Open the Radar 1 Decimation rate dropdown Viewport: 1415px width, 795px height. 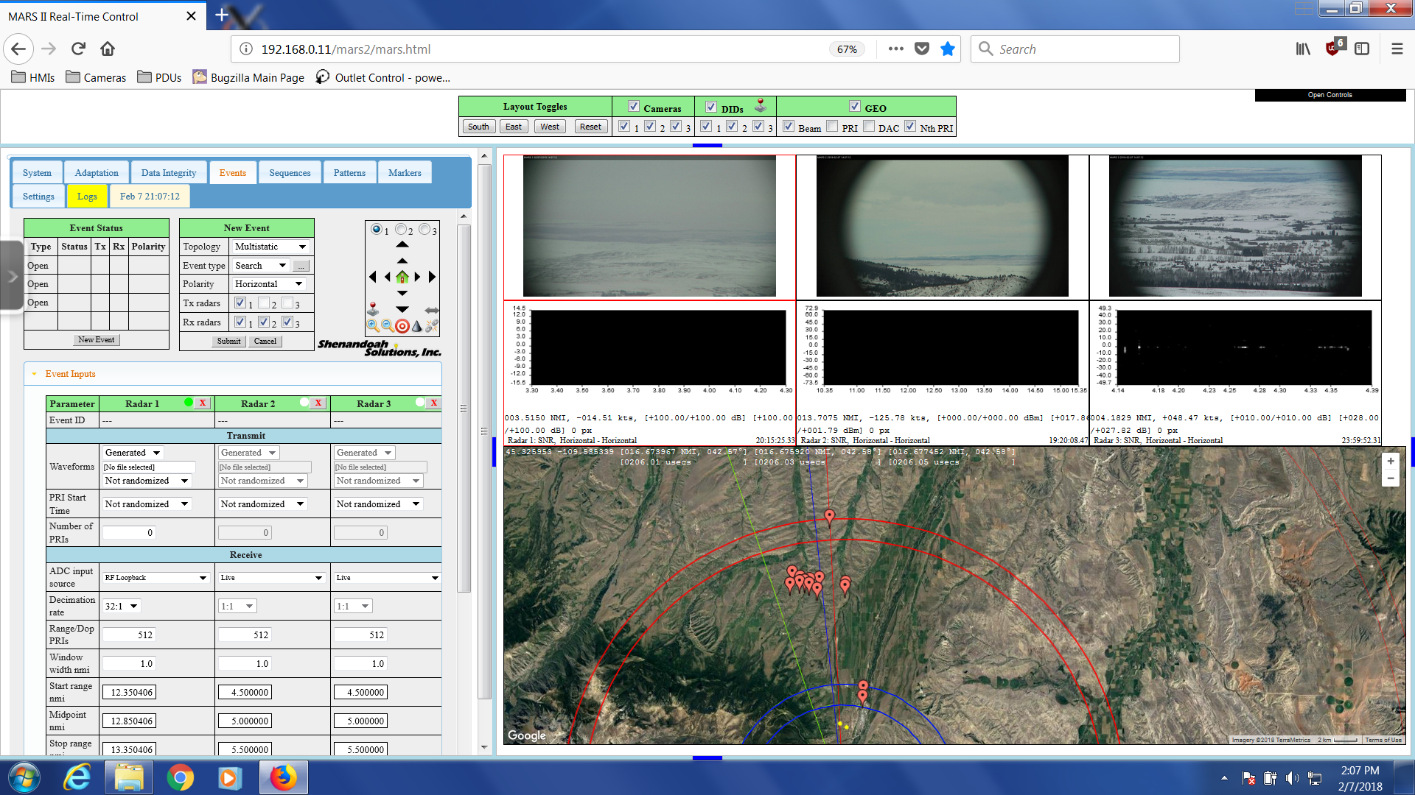coord(122,606)
